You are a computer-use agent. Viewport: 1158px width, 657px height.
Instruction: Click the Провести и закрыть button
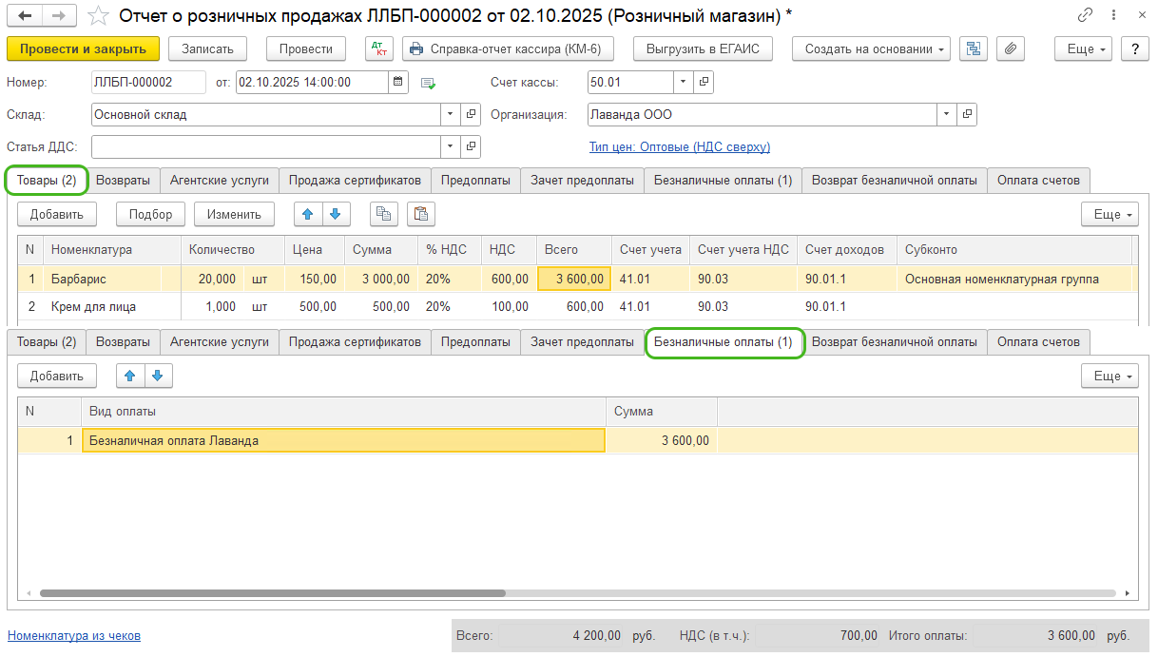click(83, 49)
